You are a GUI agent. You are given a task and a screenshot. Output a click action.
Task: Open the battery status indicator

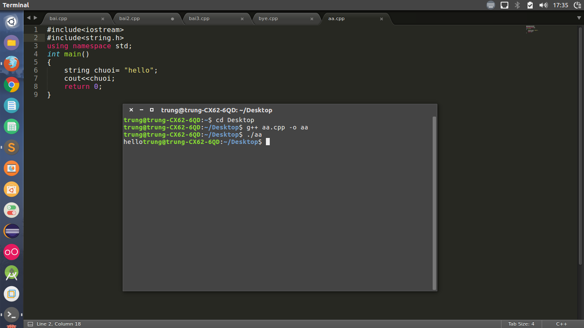coord(530,5)
